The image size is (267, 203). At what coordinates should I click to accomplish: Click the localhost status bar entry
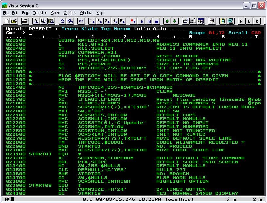(179, 199)
